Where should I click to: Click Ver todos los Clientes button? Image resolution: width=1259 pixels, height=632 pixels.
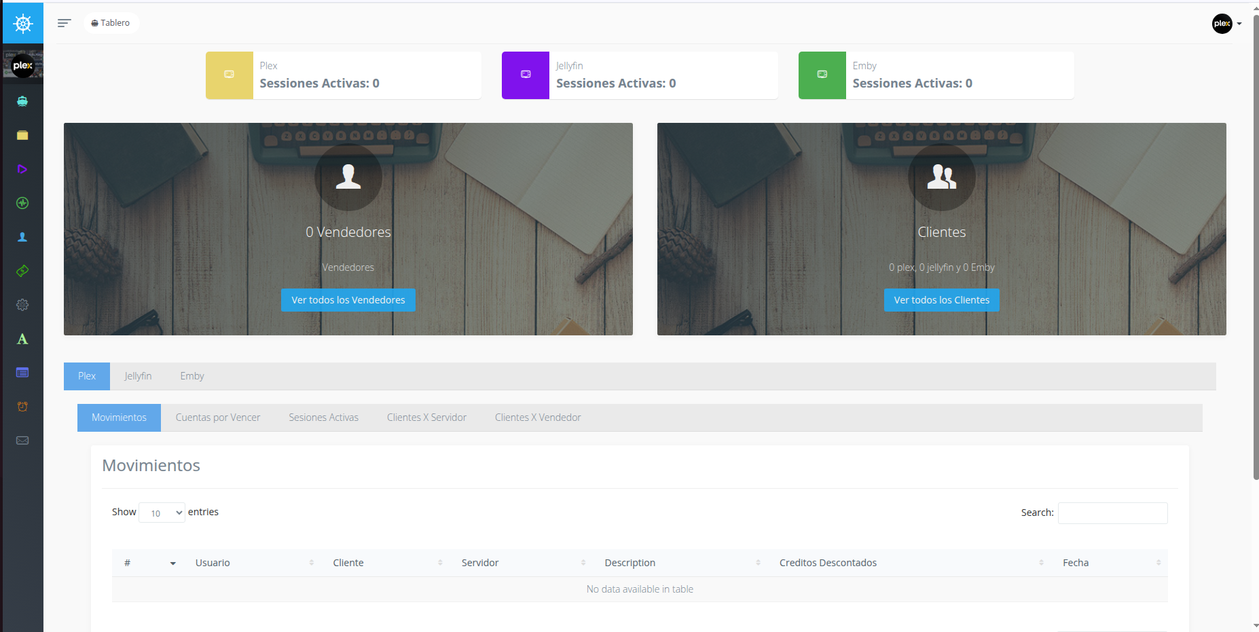click(942, 300)
